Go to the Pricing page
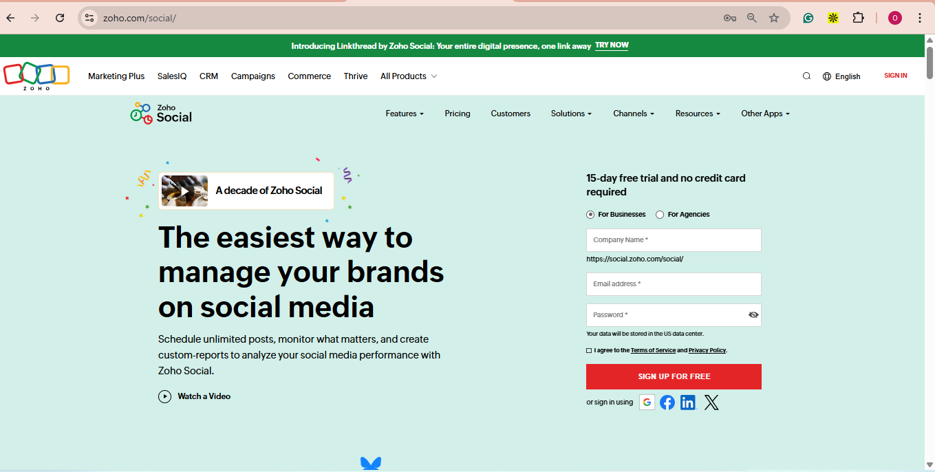 [x=458, y=114]
